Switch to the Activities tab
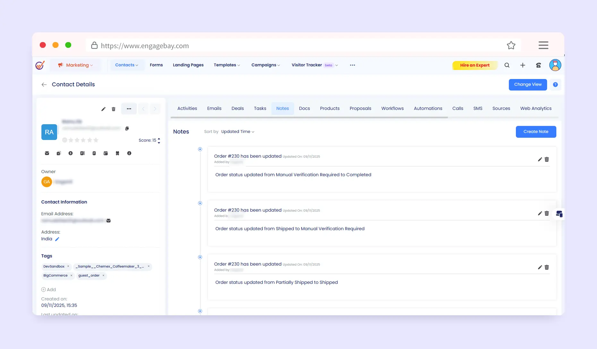This screenshot has height=349, width=597. (x=187, y=109)
